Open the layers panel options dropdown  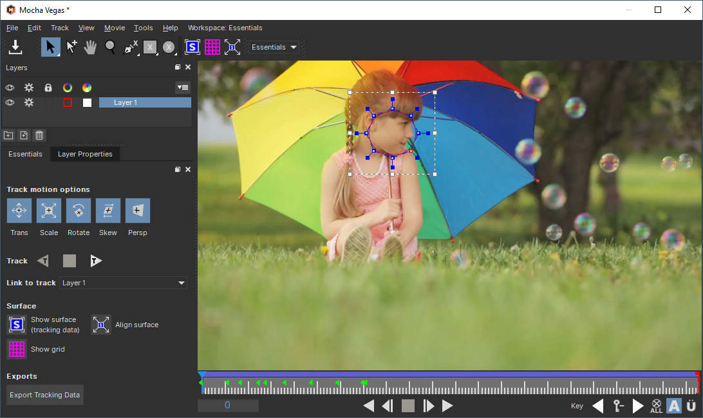click(x=183, y=88)
